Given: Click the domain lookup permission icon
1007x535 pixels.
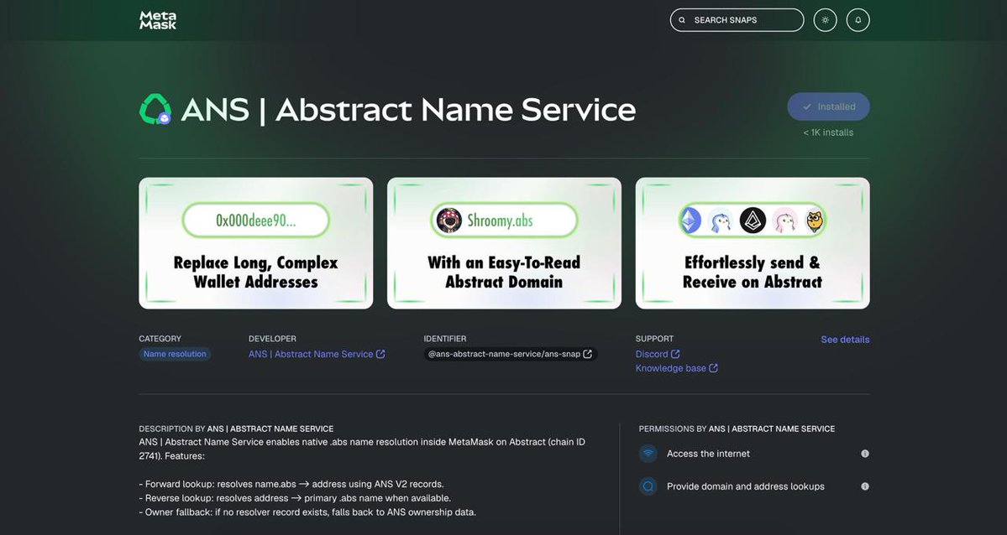Looking at the screenshot, I should click(648, 486).
